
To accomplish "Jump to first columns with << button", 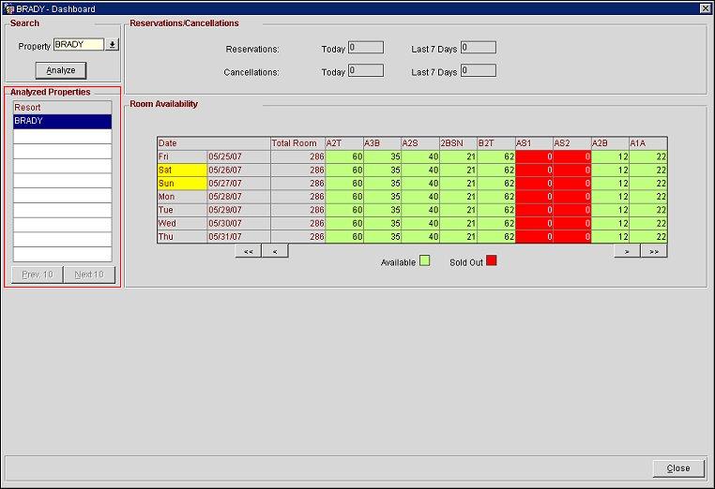I will 248,251.
